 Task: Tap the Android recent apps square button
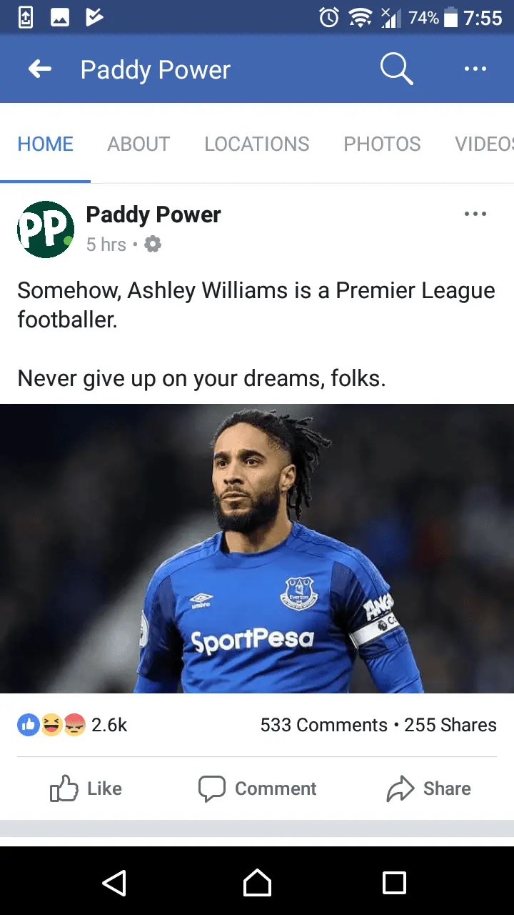(394, 882)
